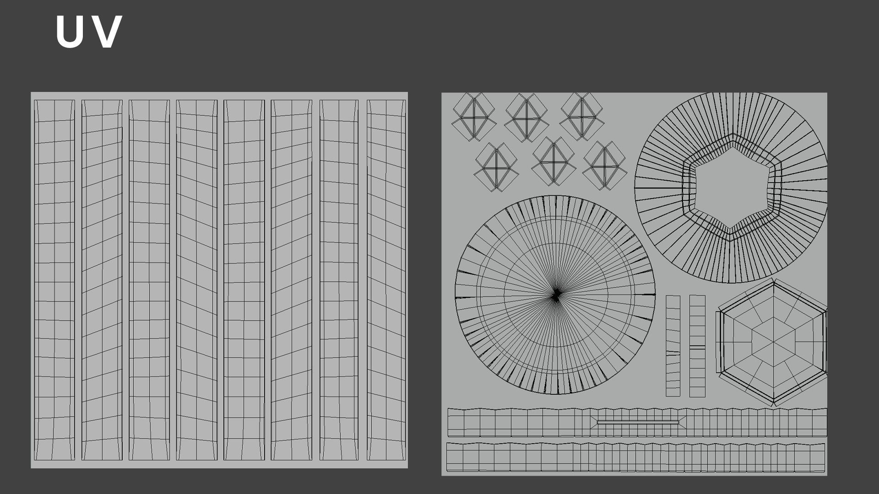Select the second vertical strip on left UV sheet

[102, 280]
